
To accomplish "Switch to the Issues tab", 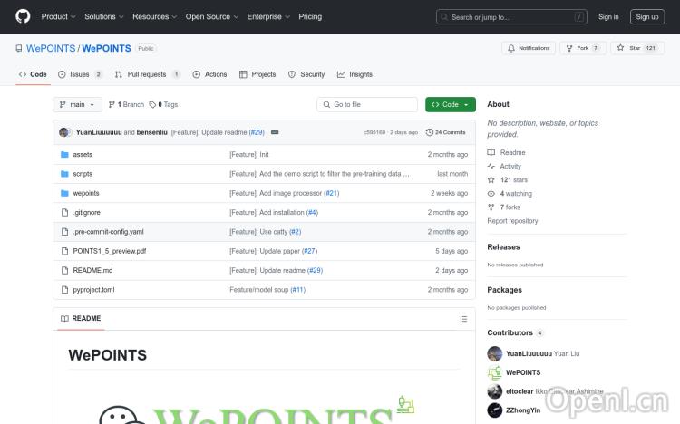I will (80, 74).
